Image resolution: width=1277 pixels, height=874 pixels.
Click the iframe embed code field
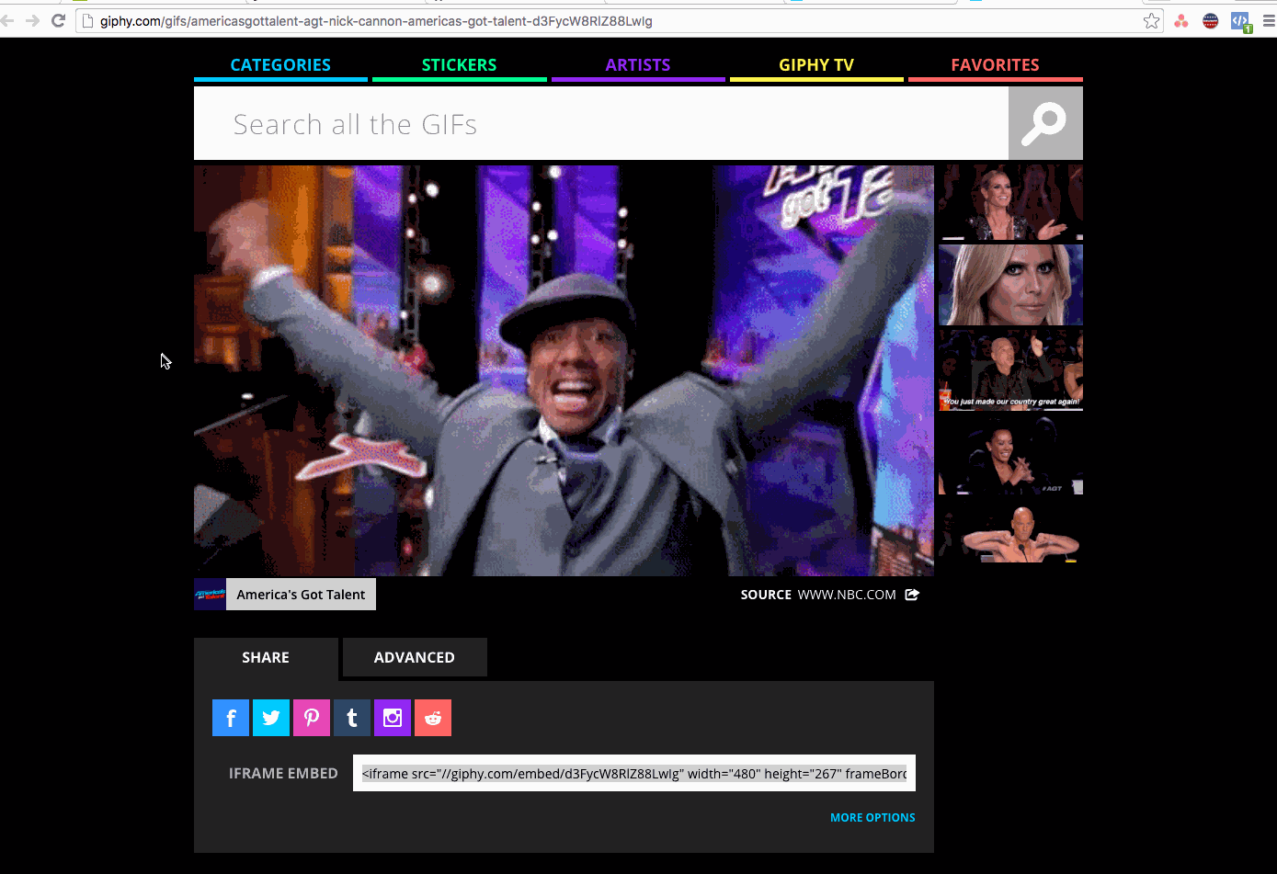point(634,774)
